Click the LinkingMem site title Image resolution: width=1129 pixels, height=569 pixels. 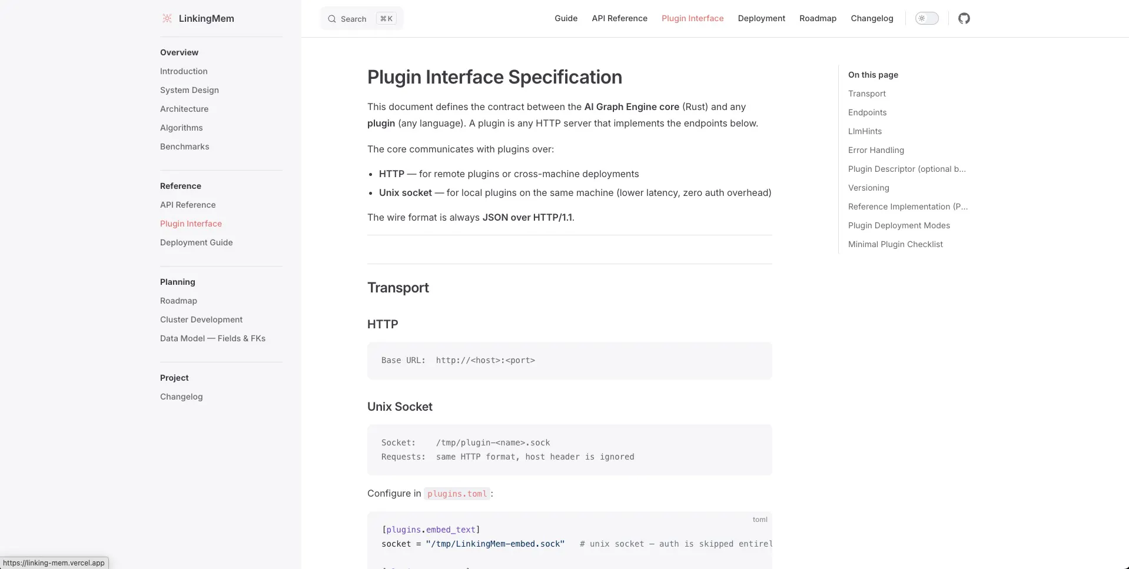(206, 18)
